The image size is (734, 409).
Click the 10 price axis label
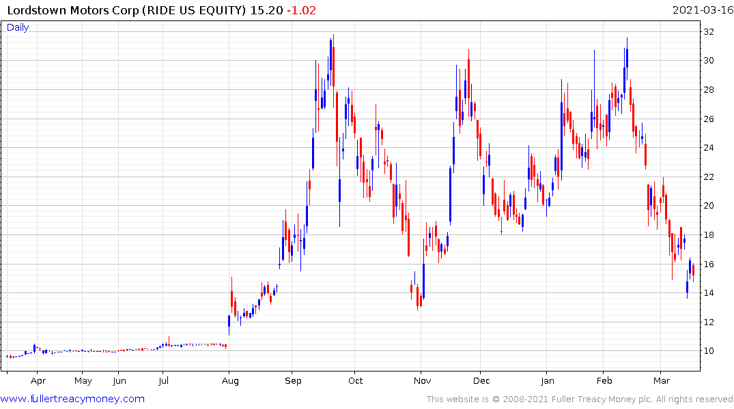(x=709, y=351)
